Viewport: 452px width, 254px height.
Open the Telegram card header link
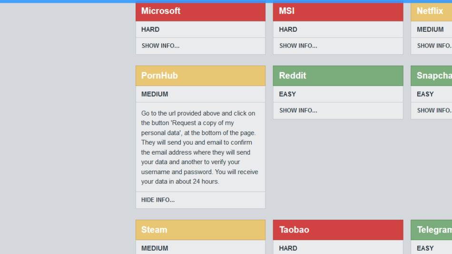pyautogui.click(x=434, y=230)
